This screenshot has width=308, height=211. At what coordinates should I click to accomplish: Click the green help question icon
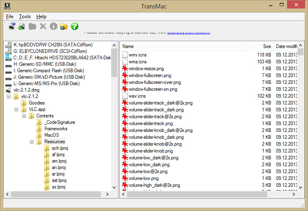75,26
